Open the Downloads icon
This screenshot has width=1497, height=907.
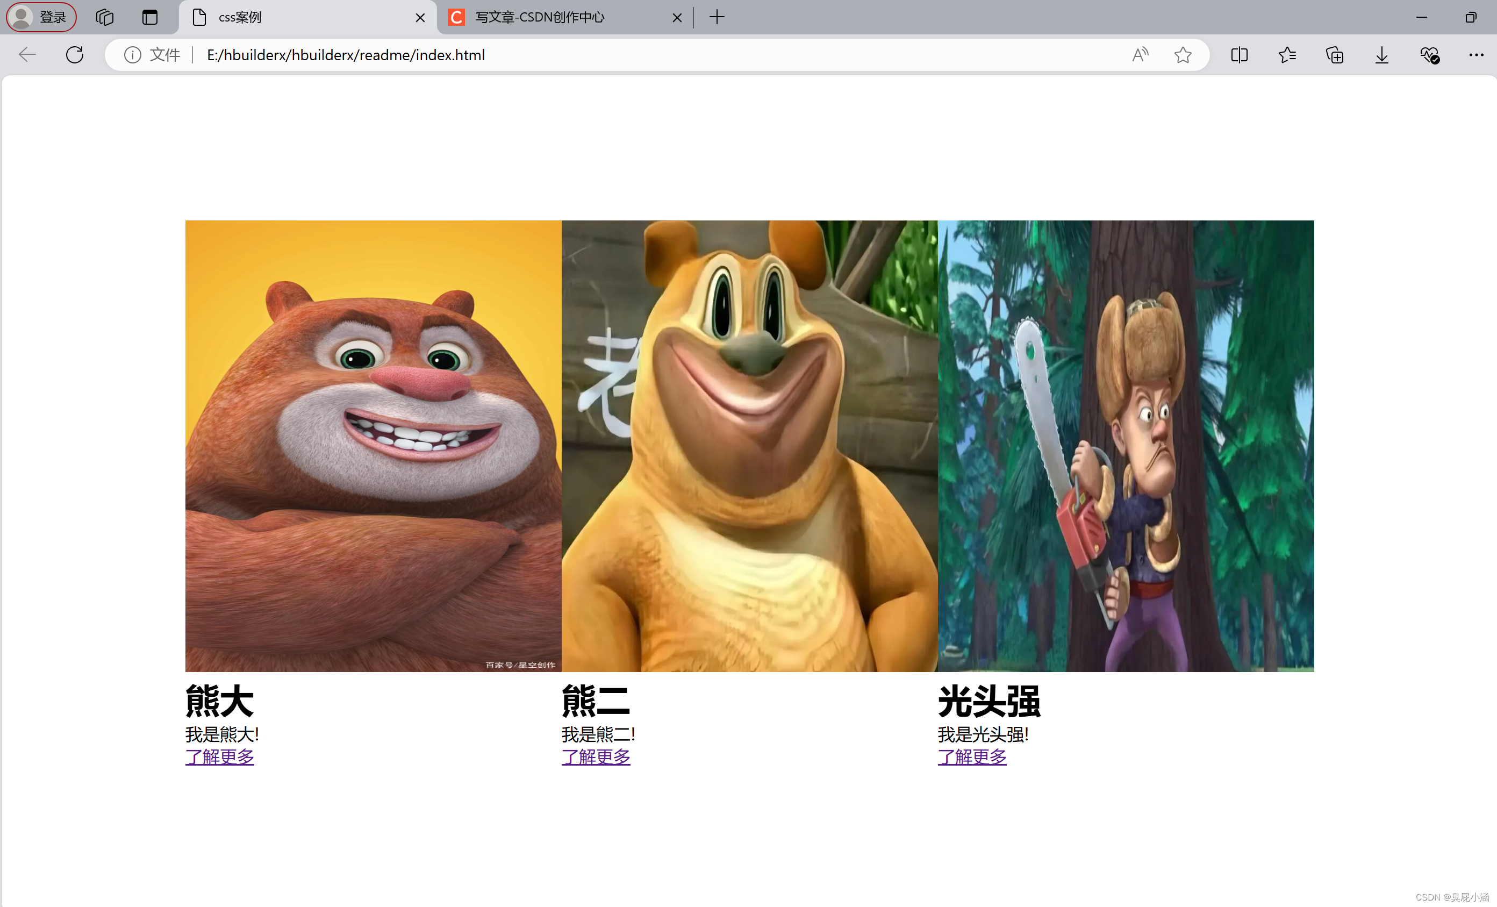(1381, 55)
